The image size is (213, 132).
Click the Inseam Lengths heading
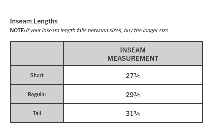[x=34, y=21]
